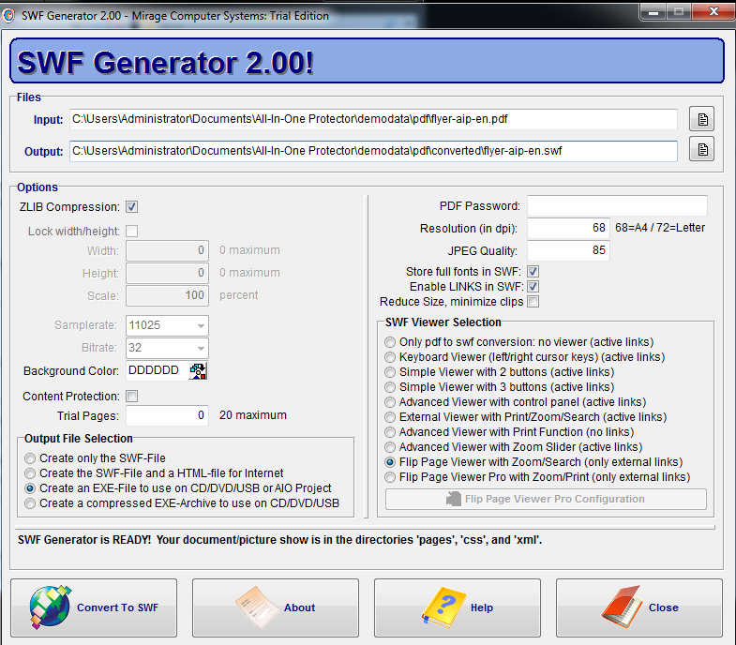Viewport: 736px width, 645px height.
Task: Click the PDF Password input field
Action: pos(616,206)
